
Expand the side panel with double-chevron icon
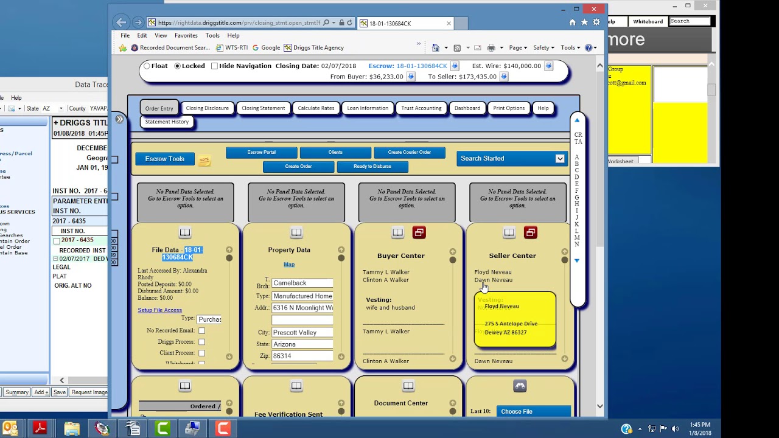[120, 119]
